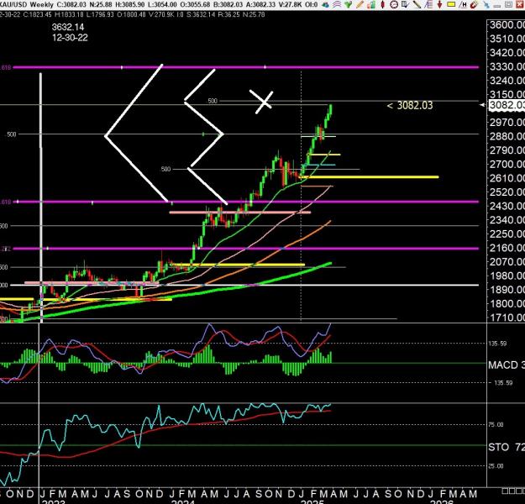This screenshot has width=525, height=504.
Task: Select the yellow rectangle drawing tool
Action: tap(451, 4)
